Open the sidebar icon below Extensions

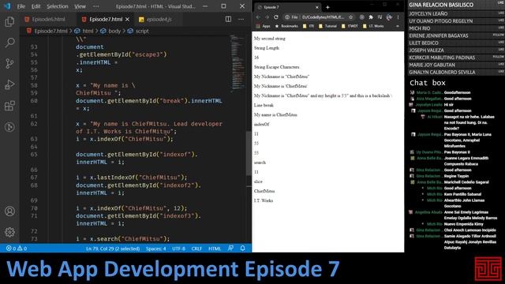(9, 127)
